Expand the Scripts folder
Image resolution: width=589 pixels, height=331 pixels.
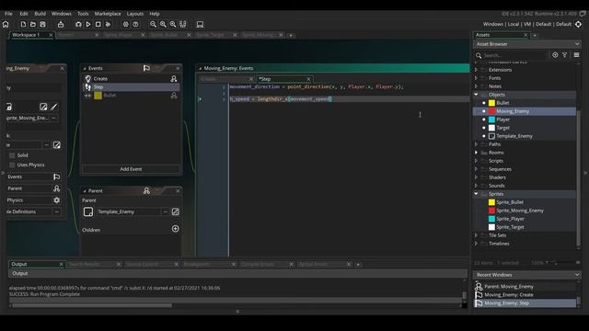pyautogui.click(x=476, y=161)
